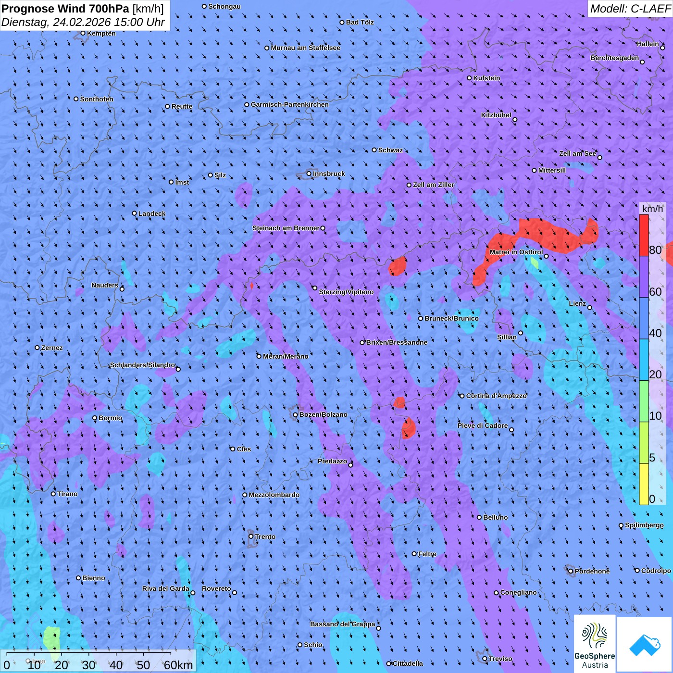Click the Sillian city label
Viewport: 673px width, 673px height.
(507, 337)
